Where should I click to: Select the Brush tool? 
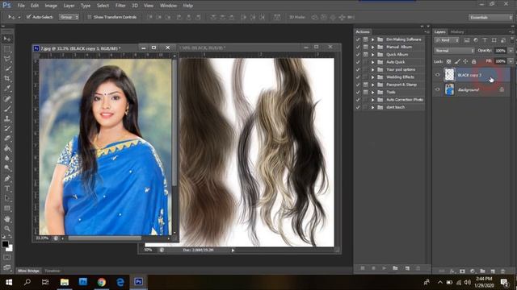pyautogui.click(x=7, y=109)
